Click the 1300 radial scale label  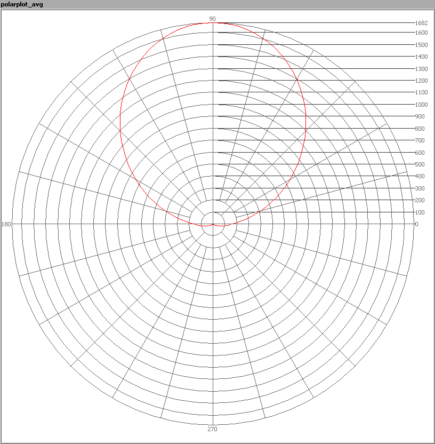click(421, 69)
